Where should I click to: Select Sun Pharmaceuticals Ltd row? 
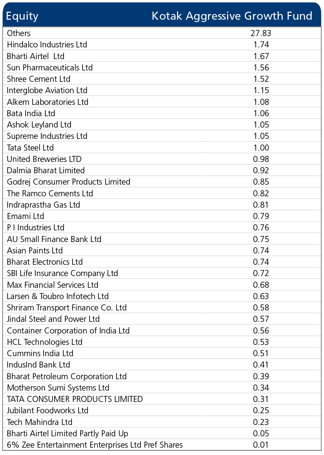click(162, 67)
